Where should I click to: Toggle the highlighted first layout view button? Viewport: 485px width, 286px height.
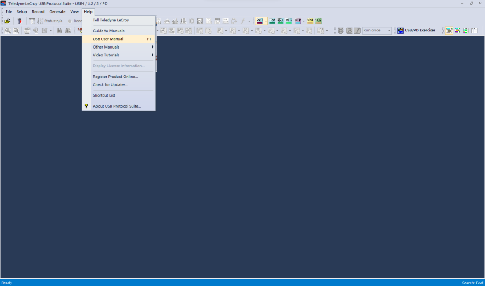(449, 31)
